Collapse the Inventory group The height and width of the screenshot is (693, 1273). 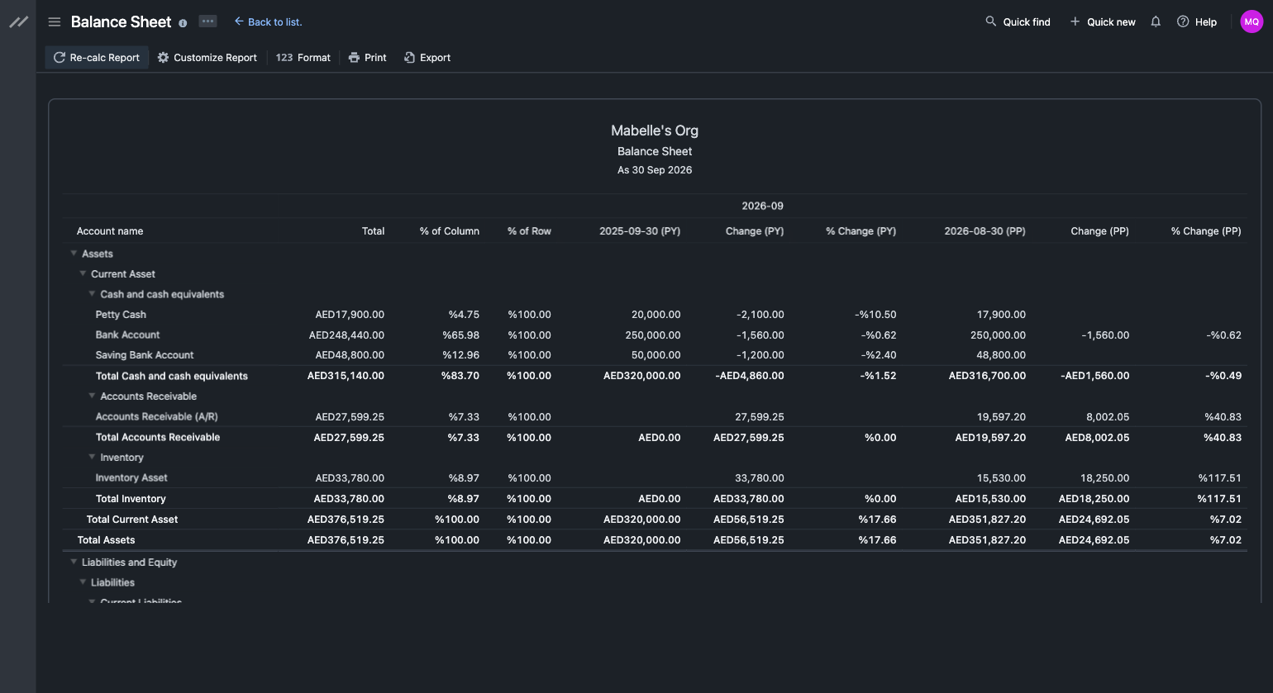92,458
